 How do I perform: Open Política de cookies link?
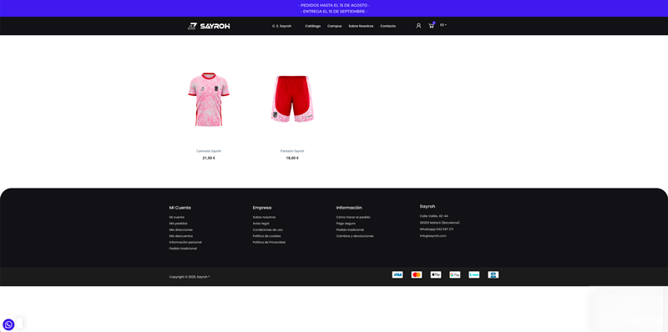tap(266, 236)
